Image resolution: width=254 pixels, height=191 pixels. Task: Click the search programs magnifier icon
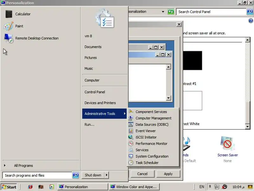pyautogui.click(x=76, y=175)
